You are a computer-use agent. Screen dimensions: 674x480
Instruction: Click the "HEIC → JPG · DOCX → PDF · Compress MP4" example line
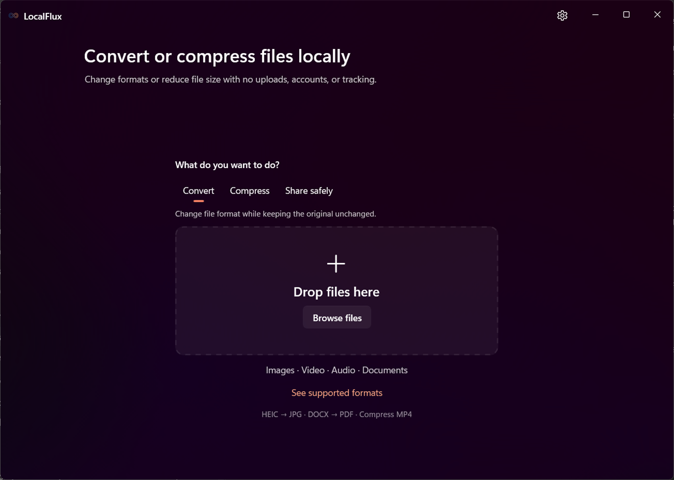[336, 414]
